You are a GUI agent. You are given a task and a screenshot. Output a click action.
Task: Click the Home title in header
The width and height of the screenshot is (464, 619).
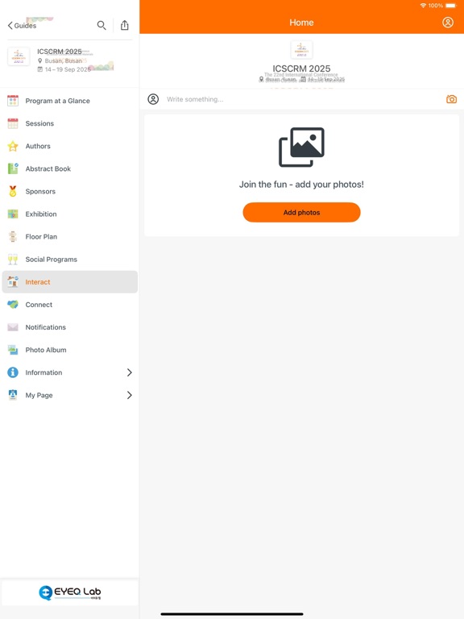pyautogui.click(x=301, y=23)
